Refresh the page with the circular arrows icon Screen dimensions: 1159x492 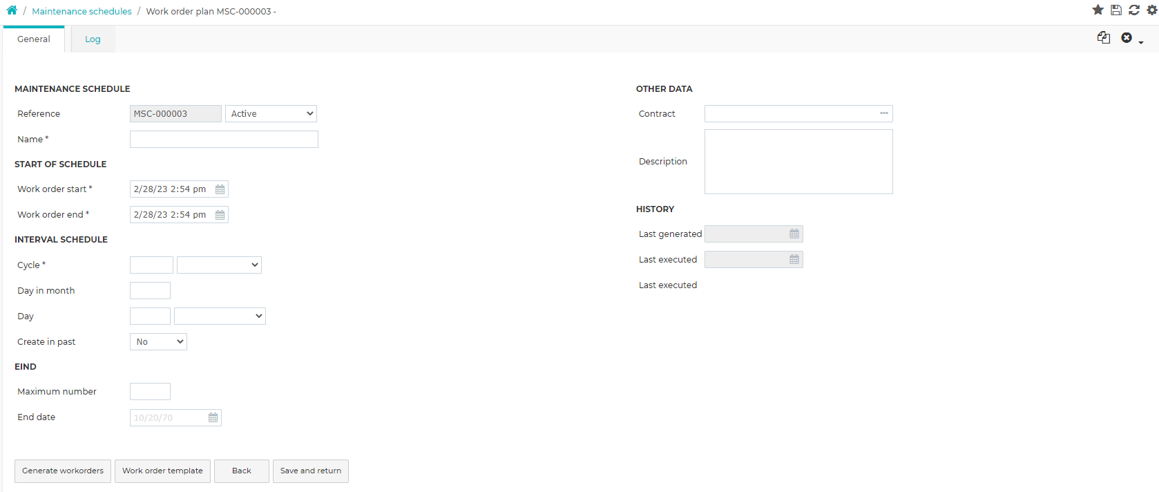[x=1134, y=10]
